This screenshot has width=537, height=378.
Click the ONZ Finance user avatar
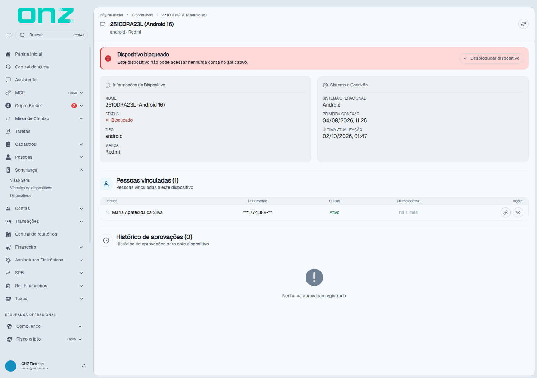[x=11, y=366]
